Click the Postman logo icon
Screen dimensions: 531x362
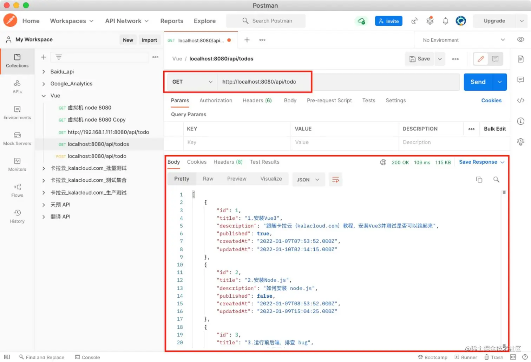pos(10,20)
